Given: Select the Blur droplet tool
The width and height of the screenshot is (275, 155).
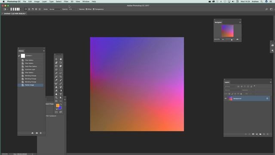Looking at the screenshot, I should pyautogui.click(x=56, y=94).
